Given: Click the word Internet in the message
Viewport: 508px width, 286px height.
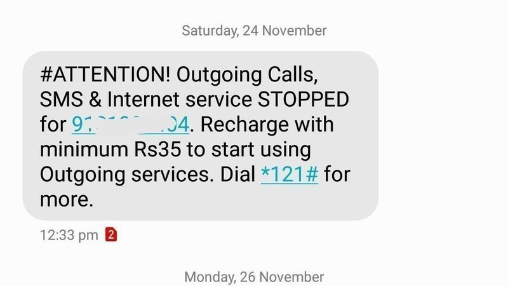Looking at the screenshot, I should (x=144, y=100).
